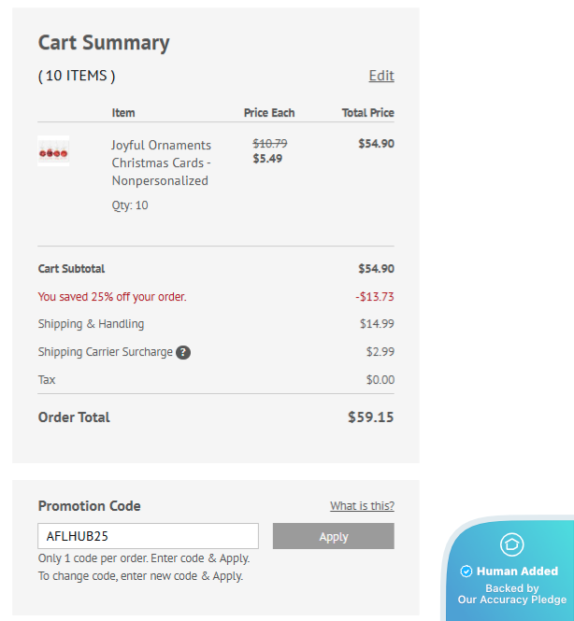Click the promotion code field containing AFLHUB25
Image resolution: width=574 pixels, height=621 pixels.
pos(149,536)
